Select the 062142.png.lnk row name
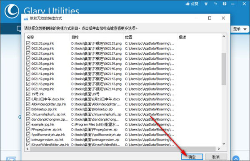Image resolution: width=250 pixels, height=161 pixels. tap(42, 79)
